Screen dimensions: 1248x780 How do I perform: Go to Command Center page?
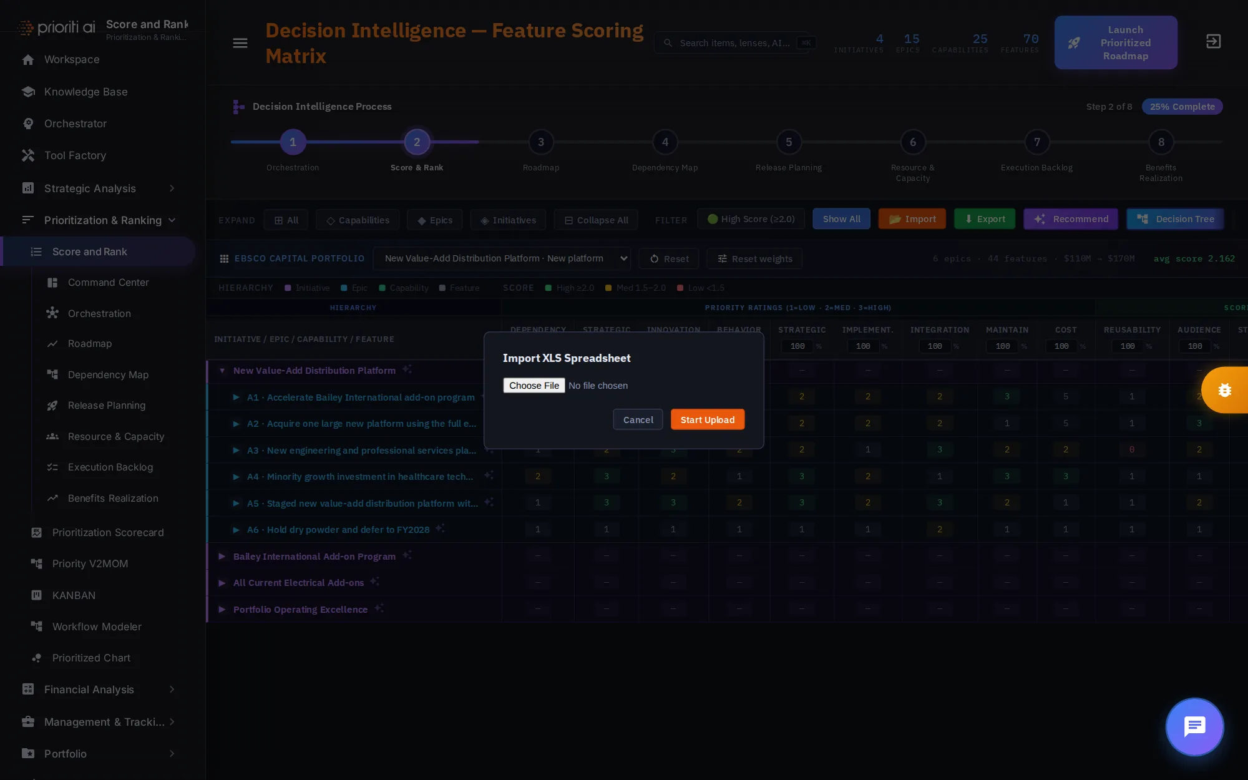[108, 283]
